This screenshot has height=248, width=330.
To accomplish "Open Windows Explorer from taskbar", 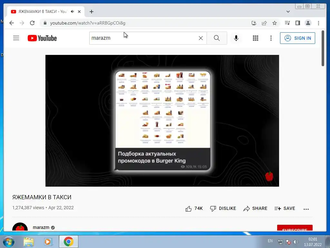I will point(29,242).
